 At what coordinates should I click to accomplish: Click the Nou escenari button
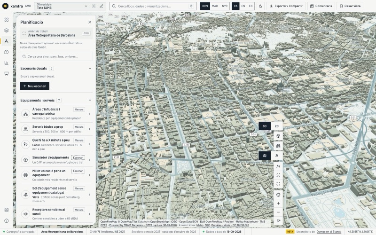(x=35, y=86)
